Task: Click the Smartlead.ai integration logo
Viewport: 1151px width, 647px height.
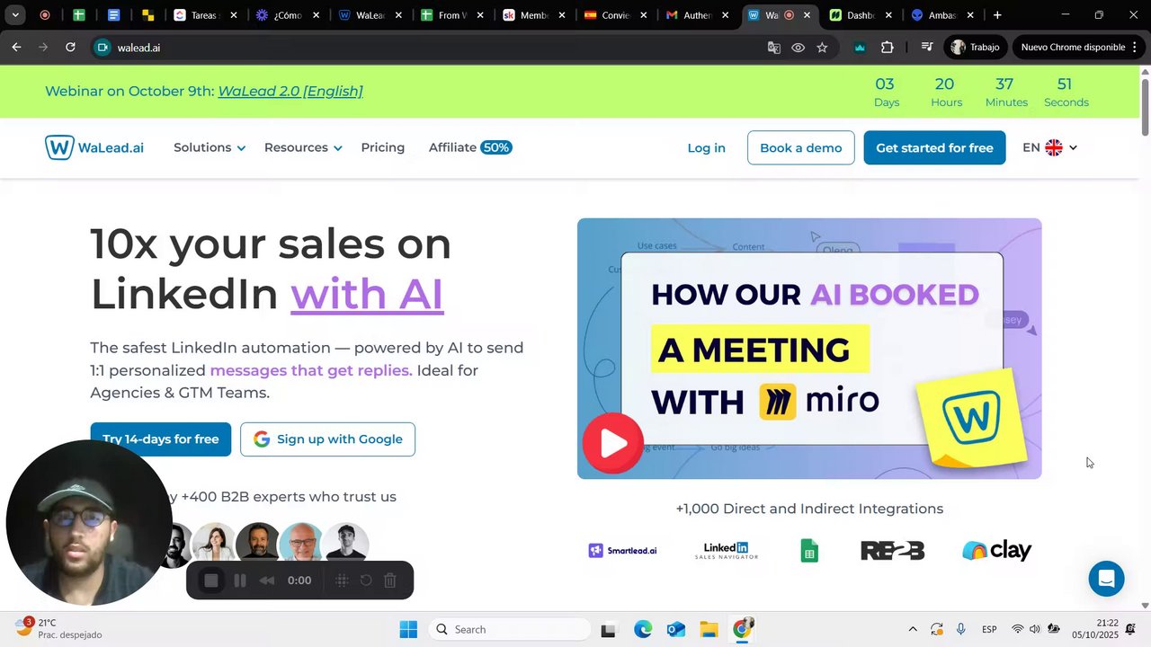Action: pos(622,551)
